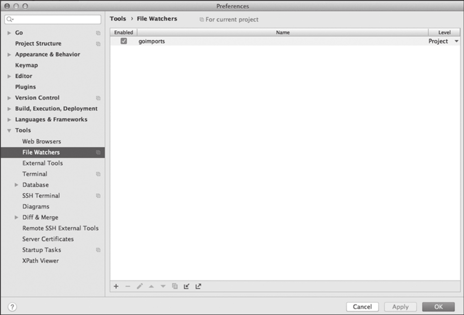
Task: Expand the Database subsection
Action: tap(16, 185)
